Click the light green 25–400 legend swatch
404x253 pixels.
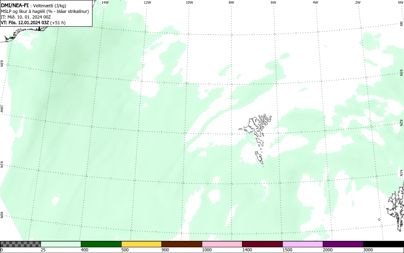(61, 244)
